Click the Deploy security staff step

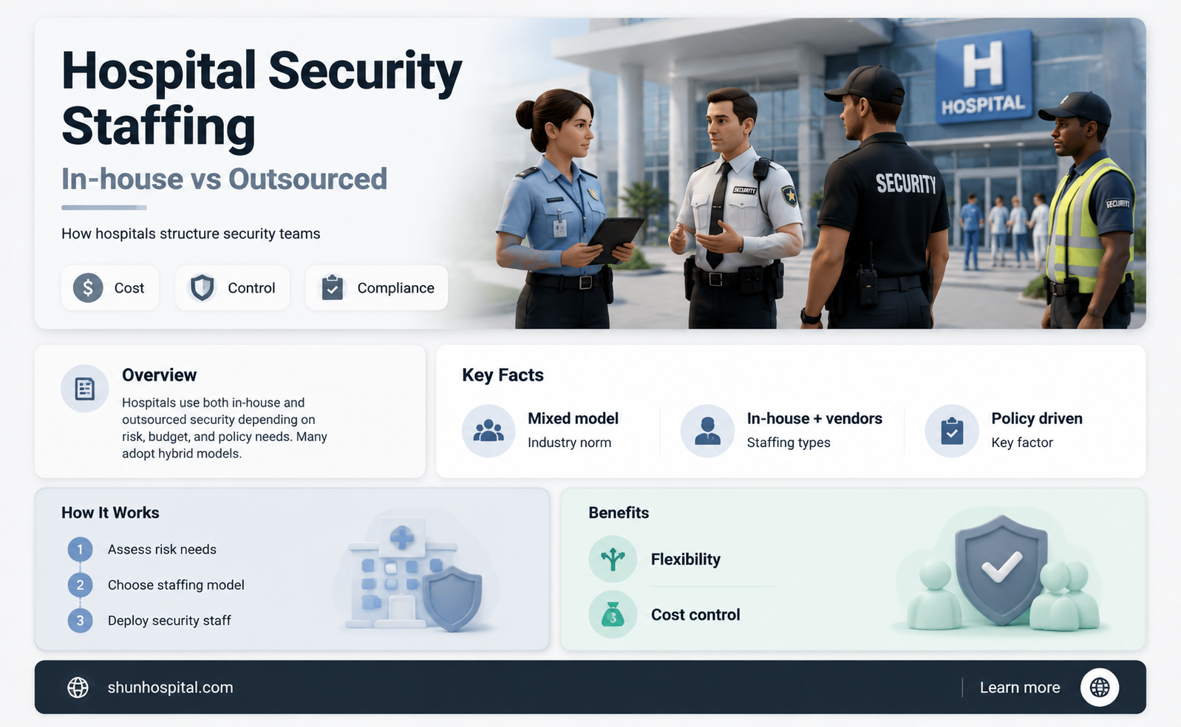coord(169,621)
